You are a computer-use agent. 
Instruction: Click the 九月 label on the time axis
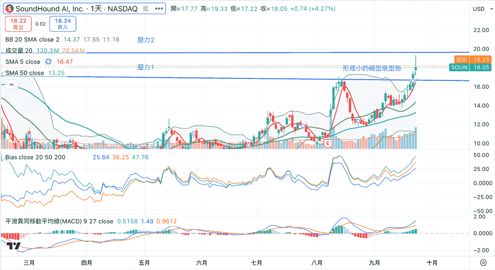375,262
